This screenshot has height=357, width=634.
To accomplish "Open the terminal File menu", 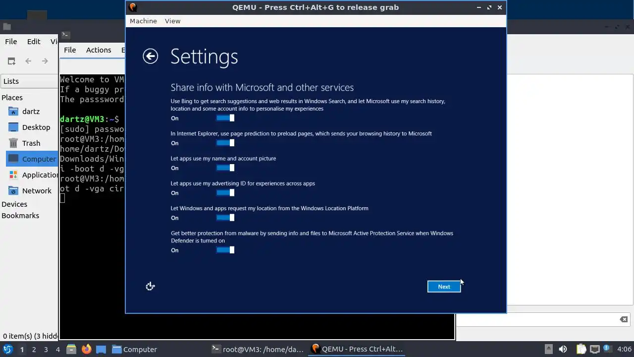I will tap(70, 50).
